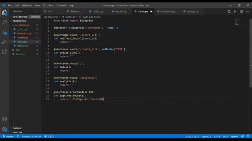Click line number 13 in gutter
252x141 pixels.
(x=48, y=63)
